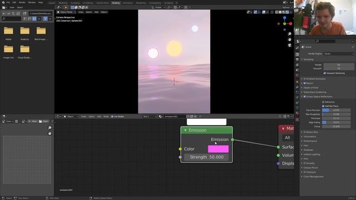Click the select tool icon in viewport header

point(66,7)
